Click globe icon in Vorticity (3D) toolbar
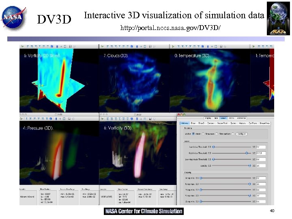This screenshot has height=219, width=292. click(131, 118)
